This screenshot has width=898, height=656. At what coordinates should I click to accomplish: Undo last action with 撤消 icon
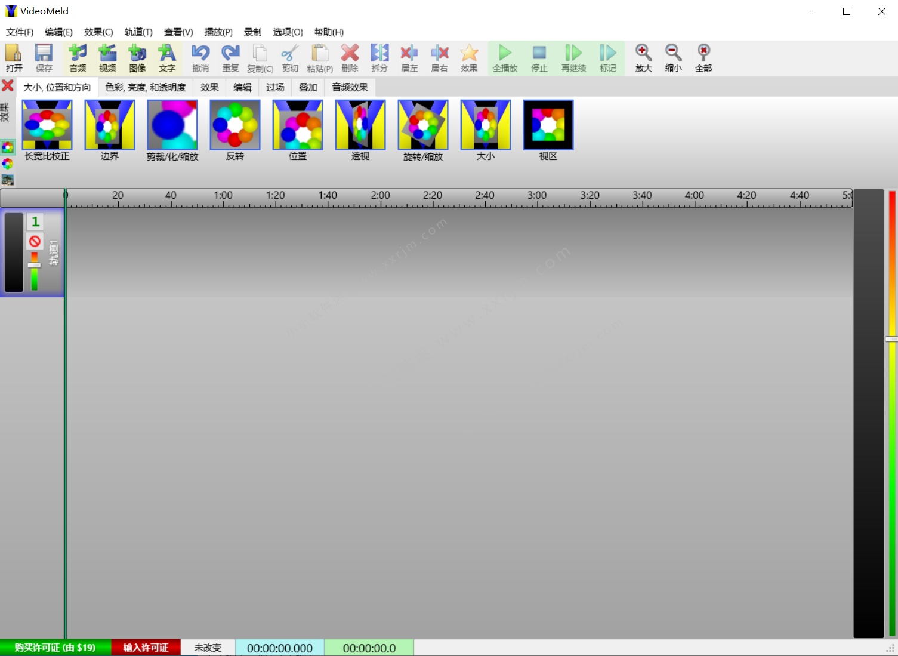point(200,58)
